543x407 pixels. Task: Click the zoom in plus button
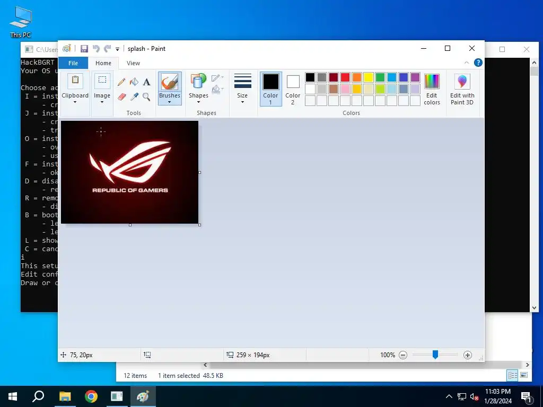tap(468, 355)
